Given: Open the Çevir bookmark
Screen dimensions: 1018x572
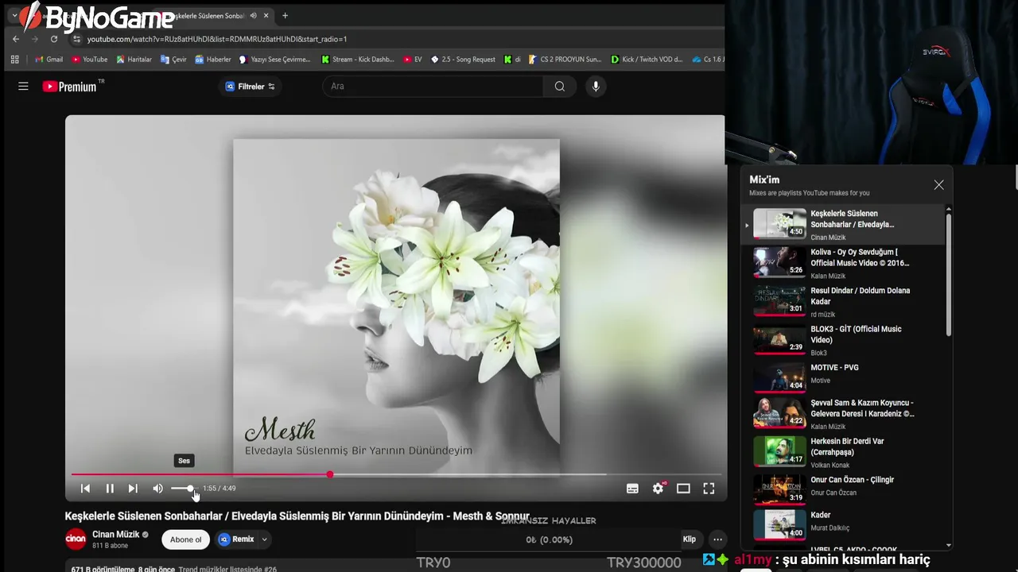Looking at the screenshot, I should pyautogui.click(x=173, y=60).
